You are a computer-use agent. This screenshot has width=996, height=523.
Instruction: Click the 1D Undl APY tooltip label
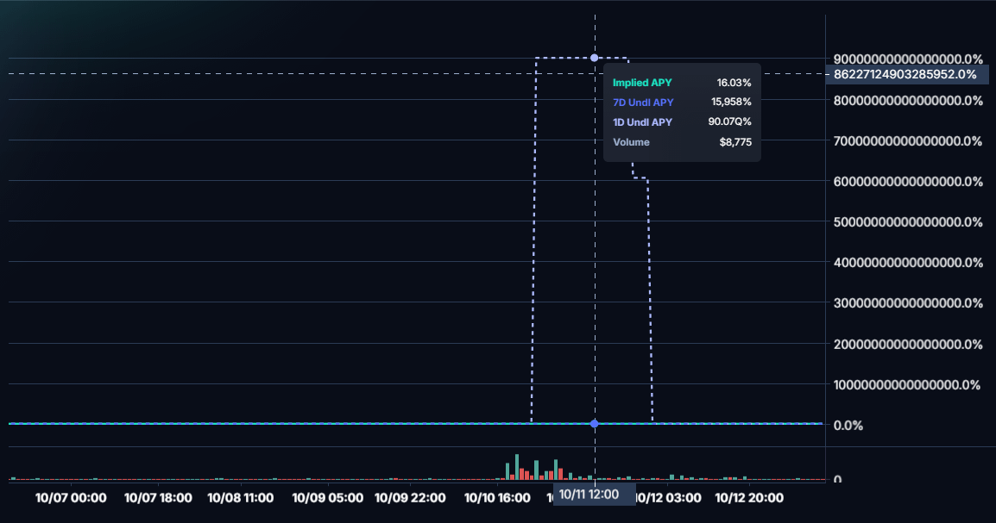click(642, 121)
